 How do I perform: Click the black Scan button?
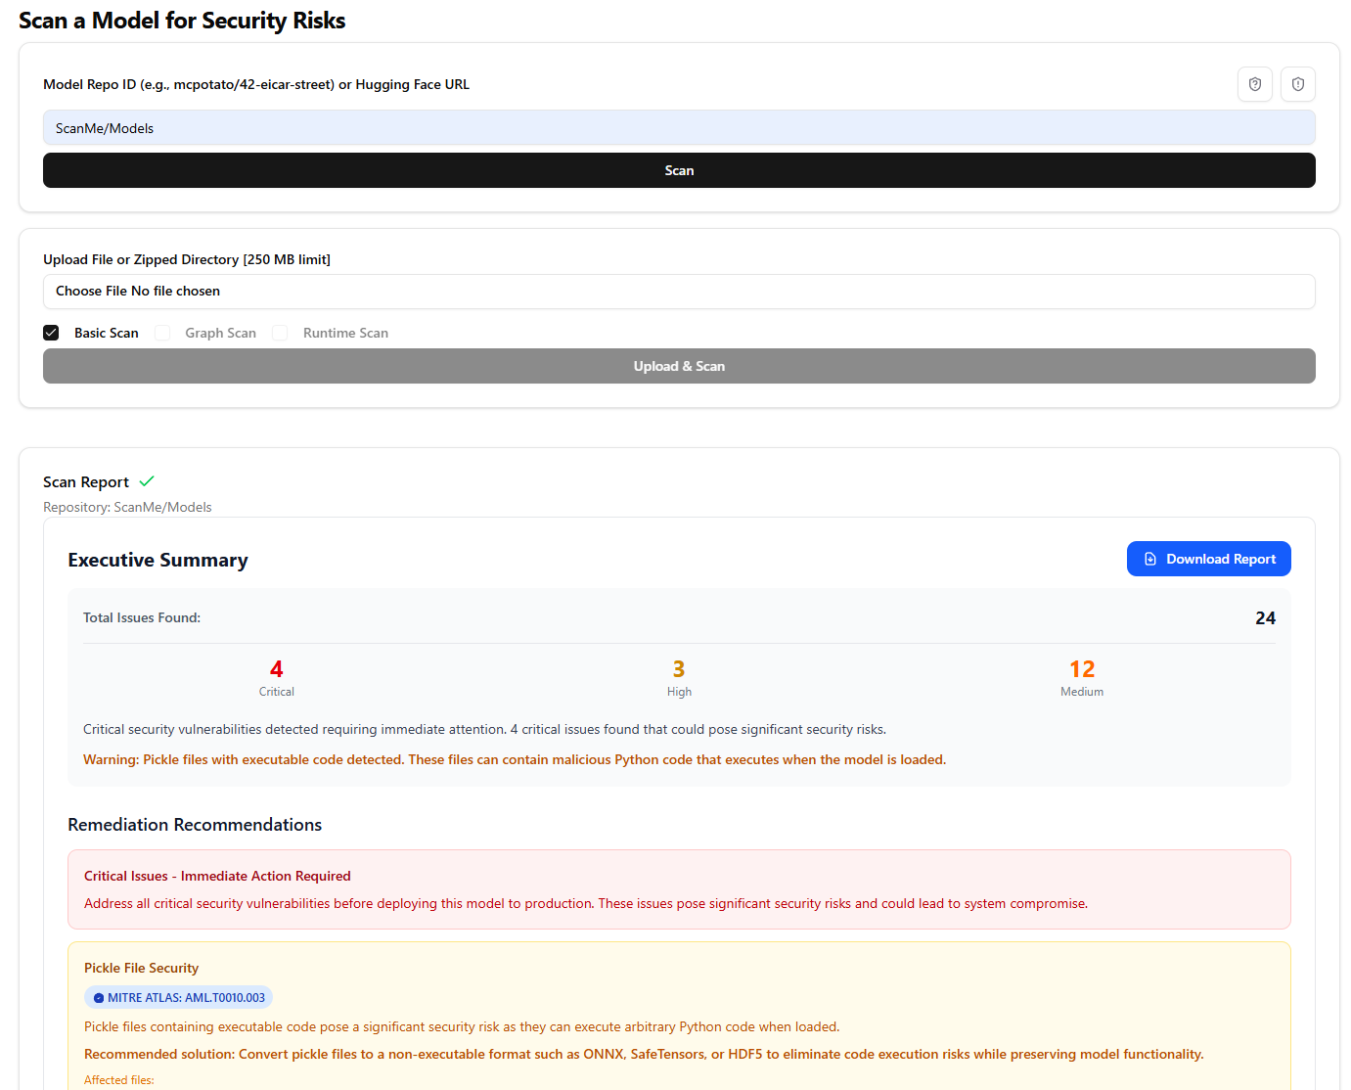679,170
